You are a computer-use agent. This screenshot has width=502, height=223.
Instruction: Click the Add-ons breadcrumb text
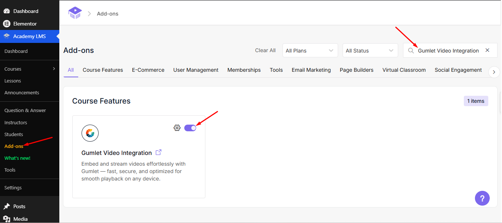[x=108, y=14]
